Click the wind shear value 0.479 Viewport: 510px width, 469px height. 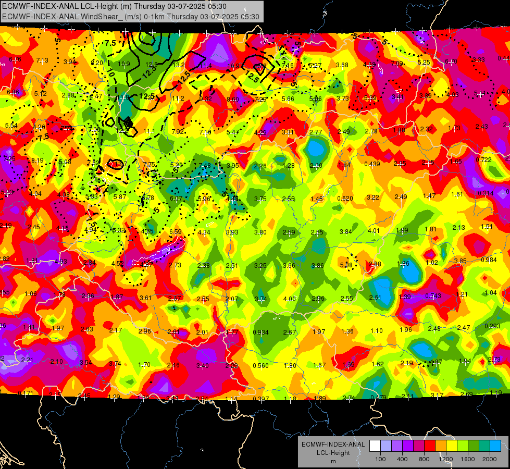pos(378,397)
